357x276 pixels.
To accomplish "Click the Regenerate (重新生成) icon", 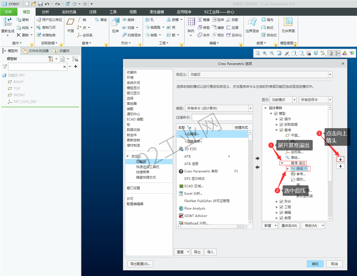I will tap(8, 22).
